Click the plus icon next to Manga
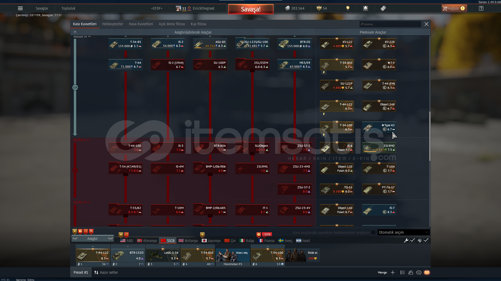This screenshot has width=501, height=281. 393,272
